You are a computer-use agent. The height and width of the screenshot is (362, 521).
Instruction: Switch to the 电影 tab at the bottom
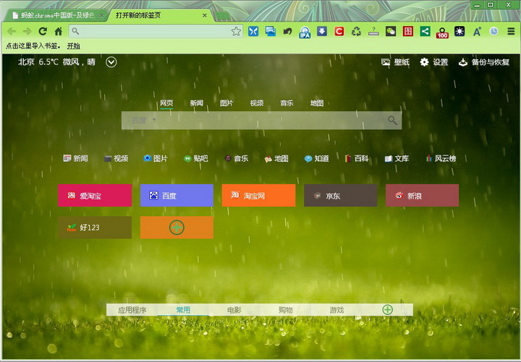click(x=234, y=310)
